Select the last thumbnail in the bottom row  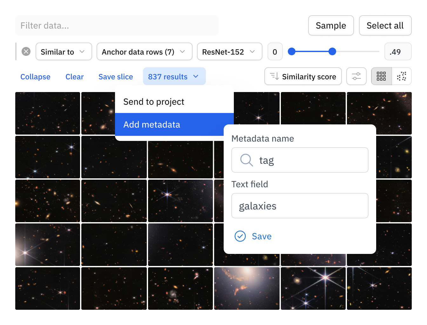pyautogui.click(x=379, y=289)
